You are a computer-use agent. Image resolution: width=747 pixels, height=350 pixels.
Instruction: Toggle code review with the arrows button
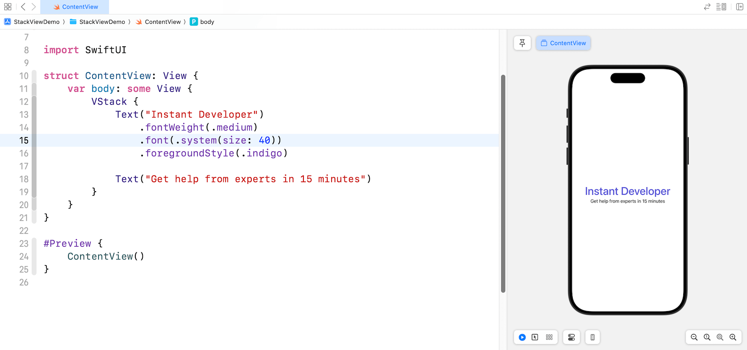point(707,7)
